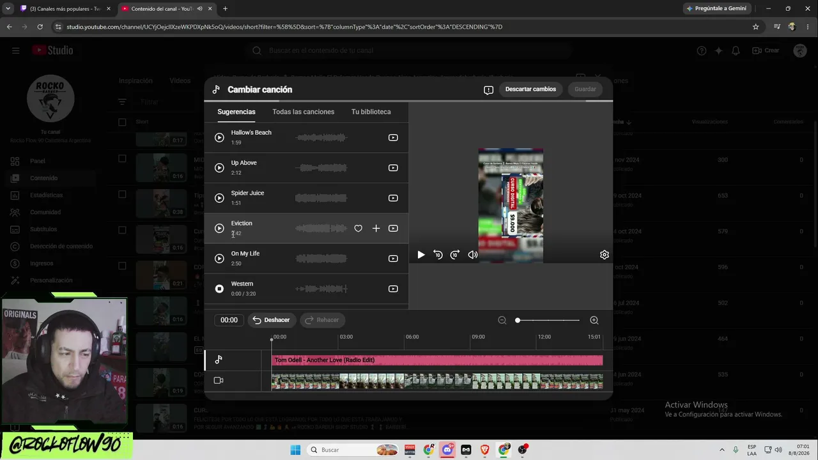
Task: Play the Spider Juice song preview
Action: [219, 198]
